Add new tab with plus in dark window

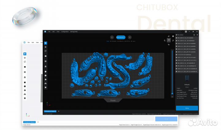59,111
